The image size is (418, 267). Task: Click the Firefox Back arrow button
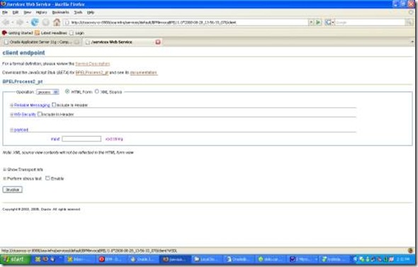6,23
